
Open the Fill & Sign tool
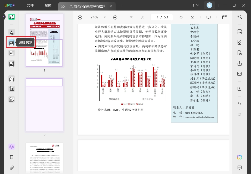point(12,64)
